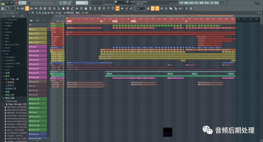Collapse the Harmo track group

click(61, 65)
